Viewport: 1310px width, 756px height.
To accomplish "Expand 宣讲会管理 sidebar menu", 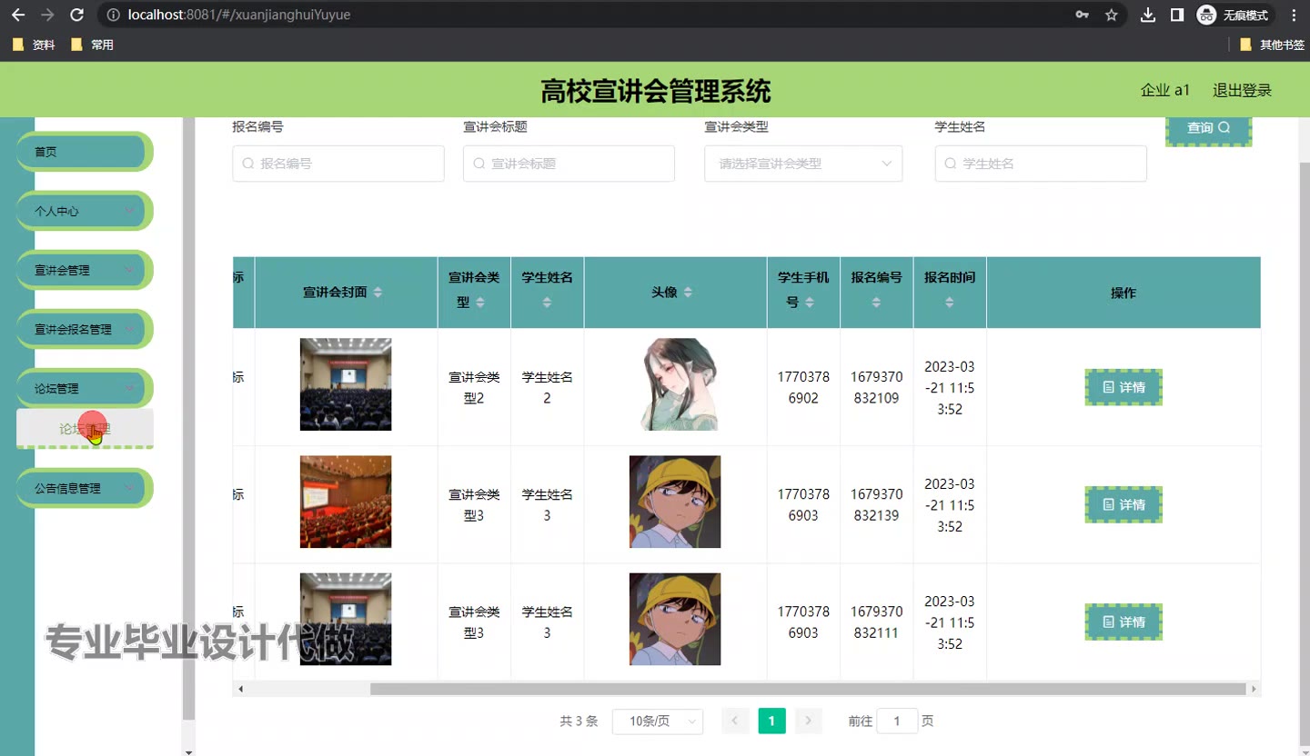I will (x=83, y=270).
